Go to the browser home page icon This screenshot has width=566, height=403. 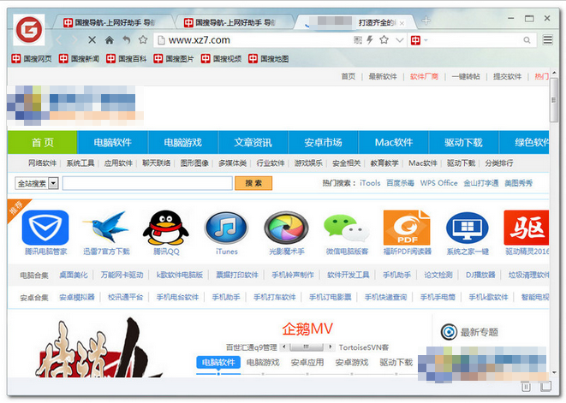tap(110, 40)
